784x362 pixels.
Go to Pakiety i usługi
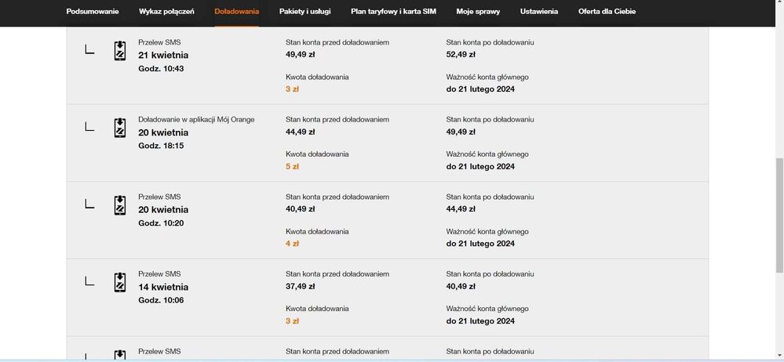coord(304,12)
